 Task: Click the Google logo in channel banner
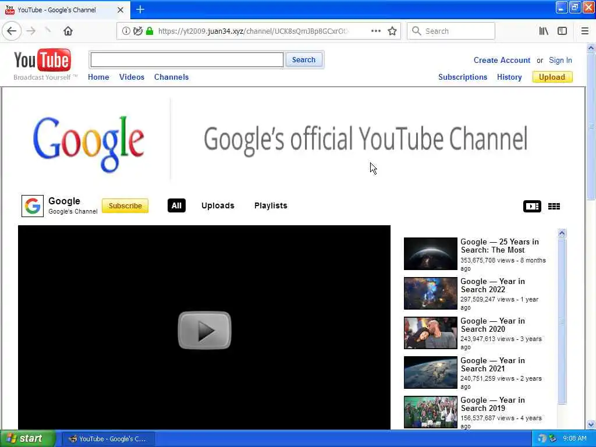88,144
